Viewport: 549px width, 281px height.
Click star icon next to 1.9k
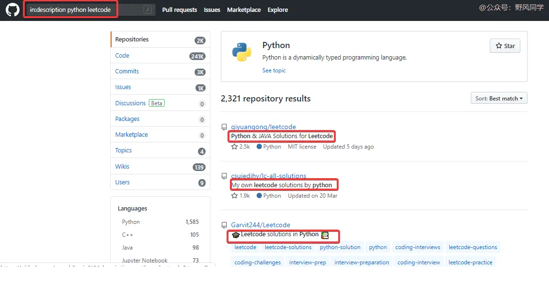point(235,196)
